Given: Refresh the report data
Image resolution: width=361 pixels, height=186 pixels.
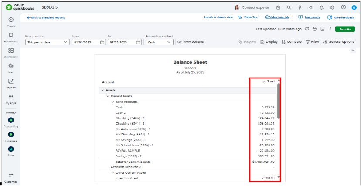Looking at the screenshot, I should pyautogui.click(x=307, y=29).
